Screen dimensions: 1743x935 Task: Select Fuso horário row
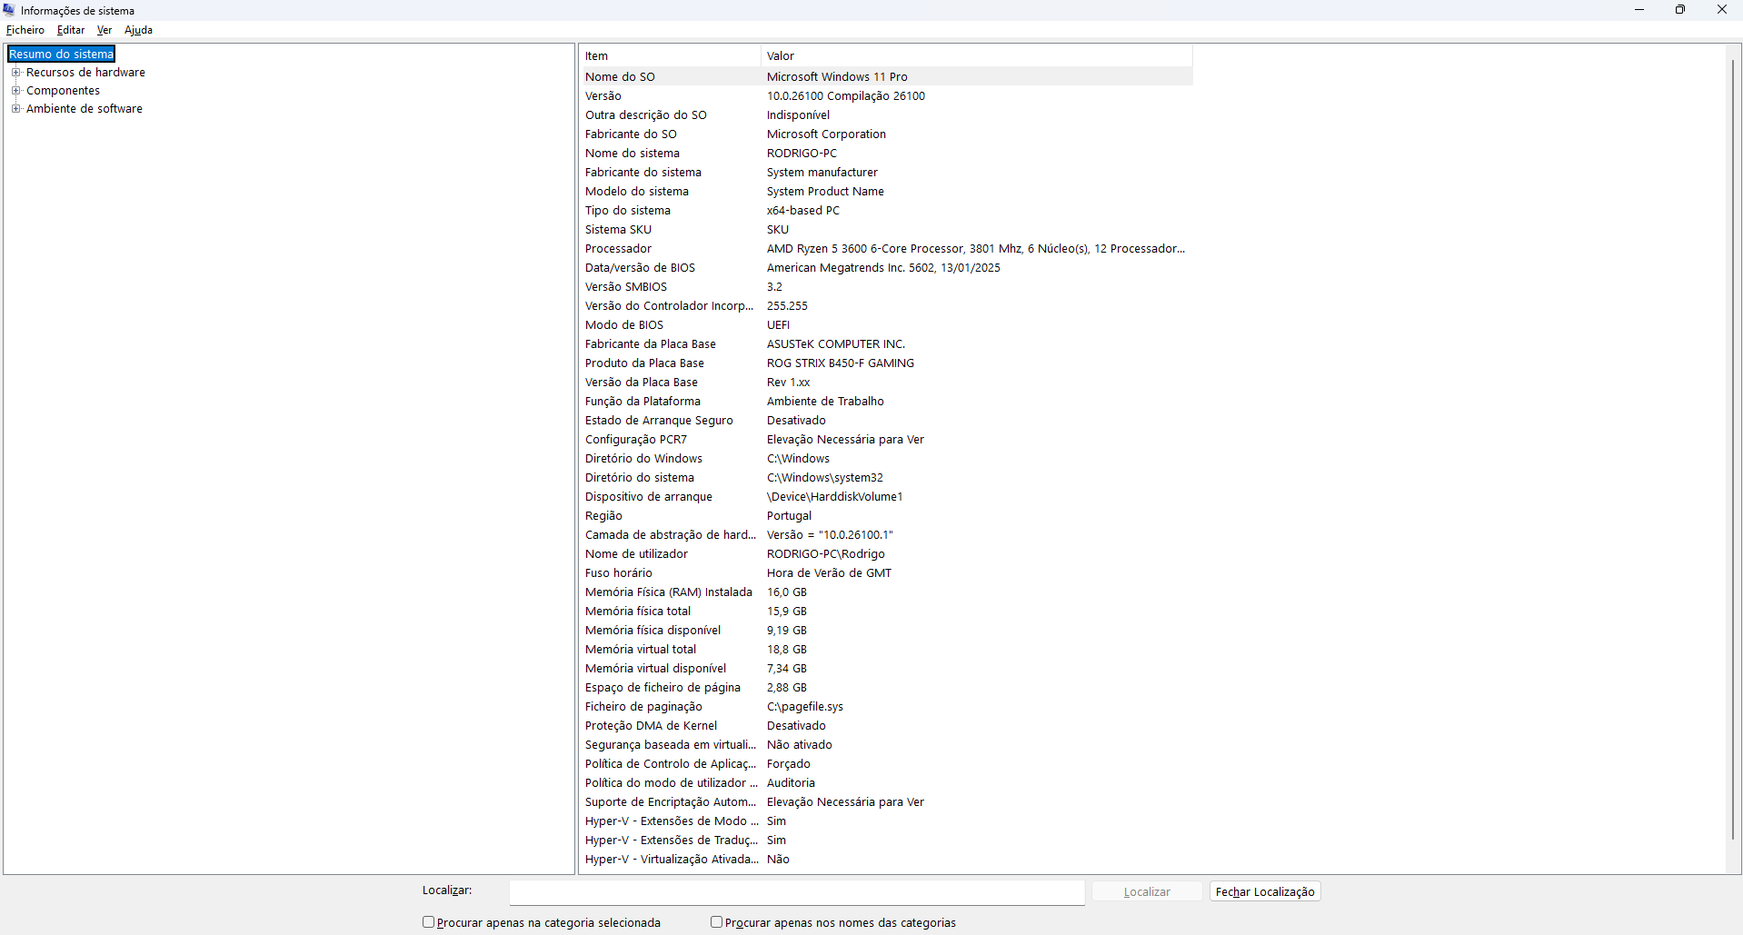click(886, 573)
